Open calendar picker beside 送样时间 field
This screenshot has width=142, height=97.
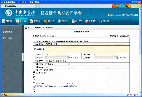(x=68, y=58)
